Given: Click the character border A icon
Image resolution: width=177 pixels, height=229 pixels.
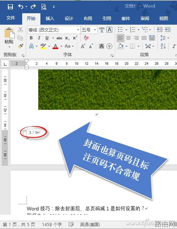Looking at the screenshot, I should click(x=109, y=30).
